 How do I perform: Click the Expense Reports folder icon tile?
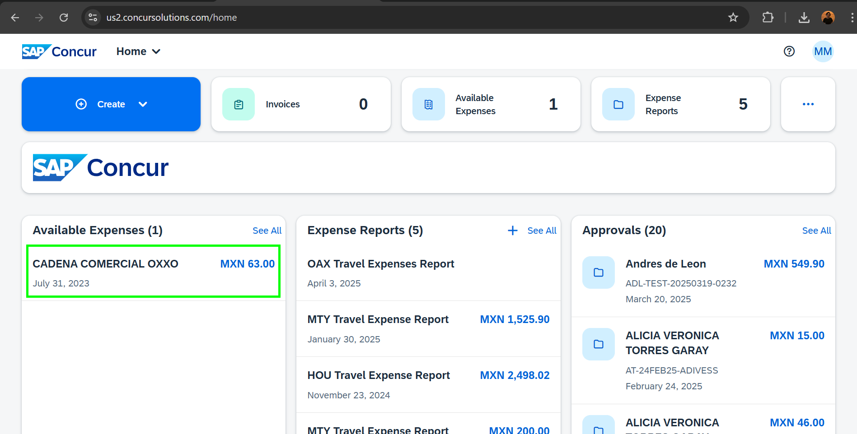[618, 104]
